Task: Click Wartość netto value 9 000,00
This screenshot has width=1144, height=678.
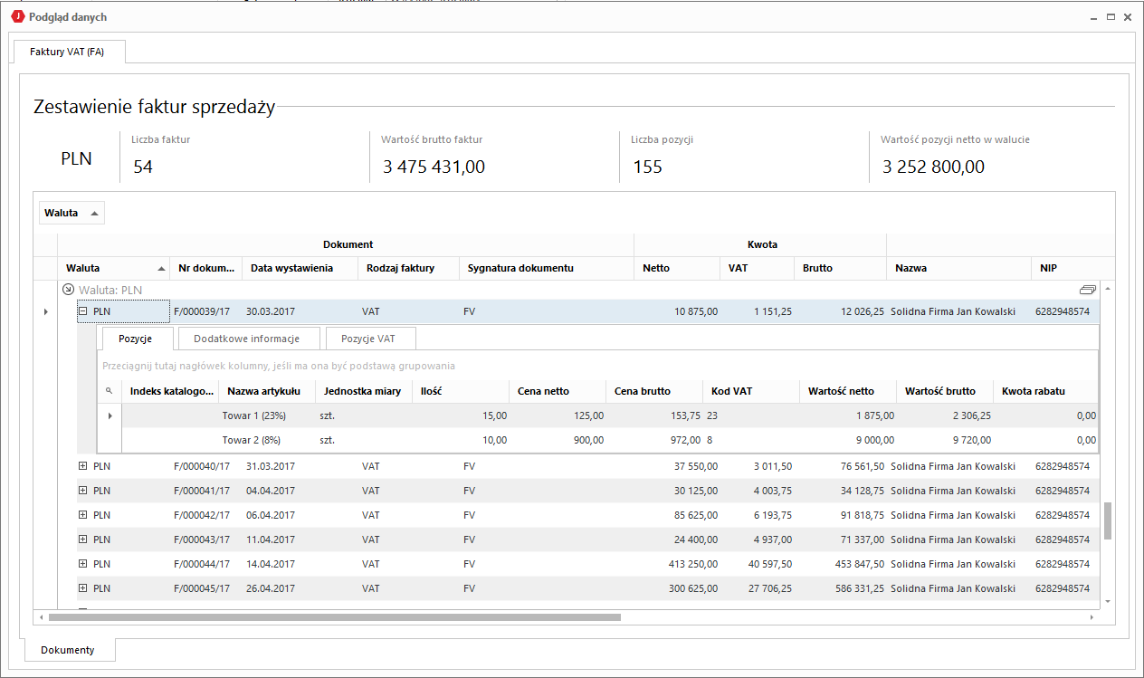Action: point(873,440)
